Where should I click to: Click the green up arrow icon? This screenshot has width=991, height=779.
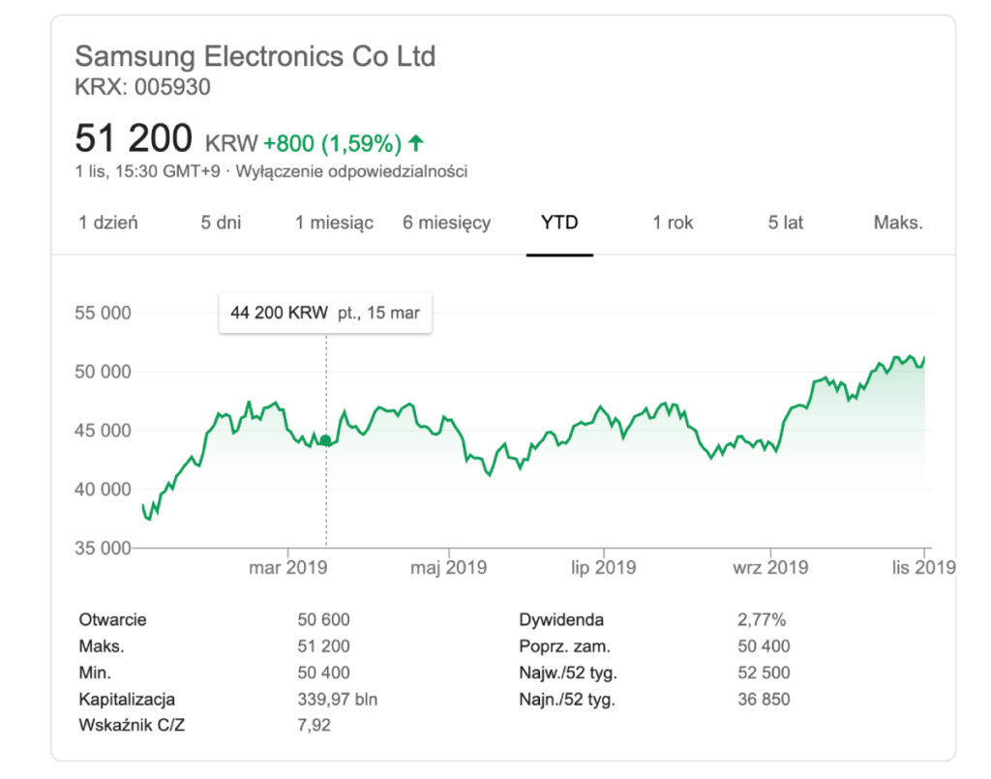click(x=416, y=143)
